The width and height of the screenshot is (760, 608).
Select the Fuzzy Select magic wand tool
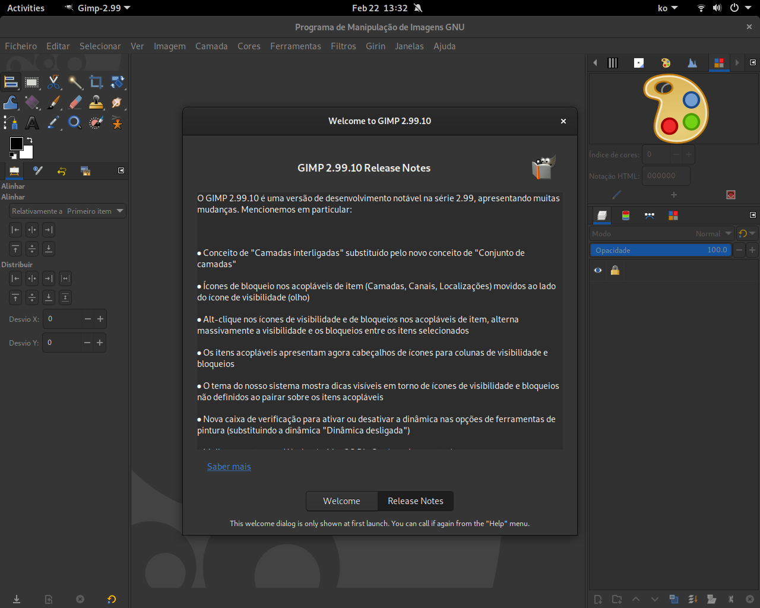[x=75, y=83]
